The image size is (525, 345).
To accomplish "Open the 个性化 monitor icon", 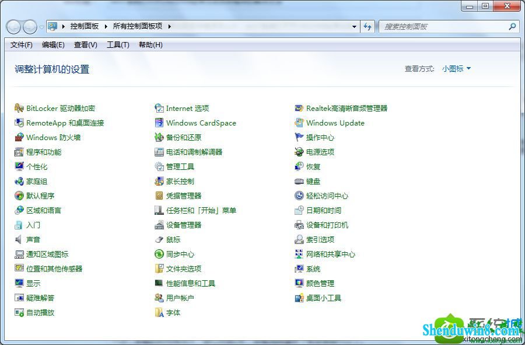I will click(19, 166).
